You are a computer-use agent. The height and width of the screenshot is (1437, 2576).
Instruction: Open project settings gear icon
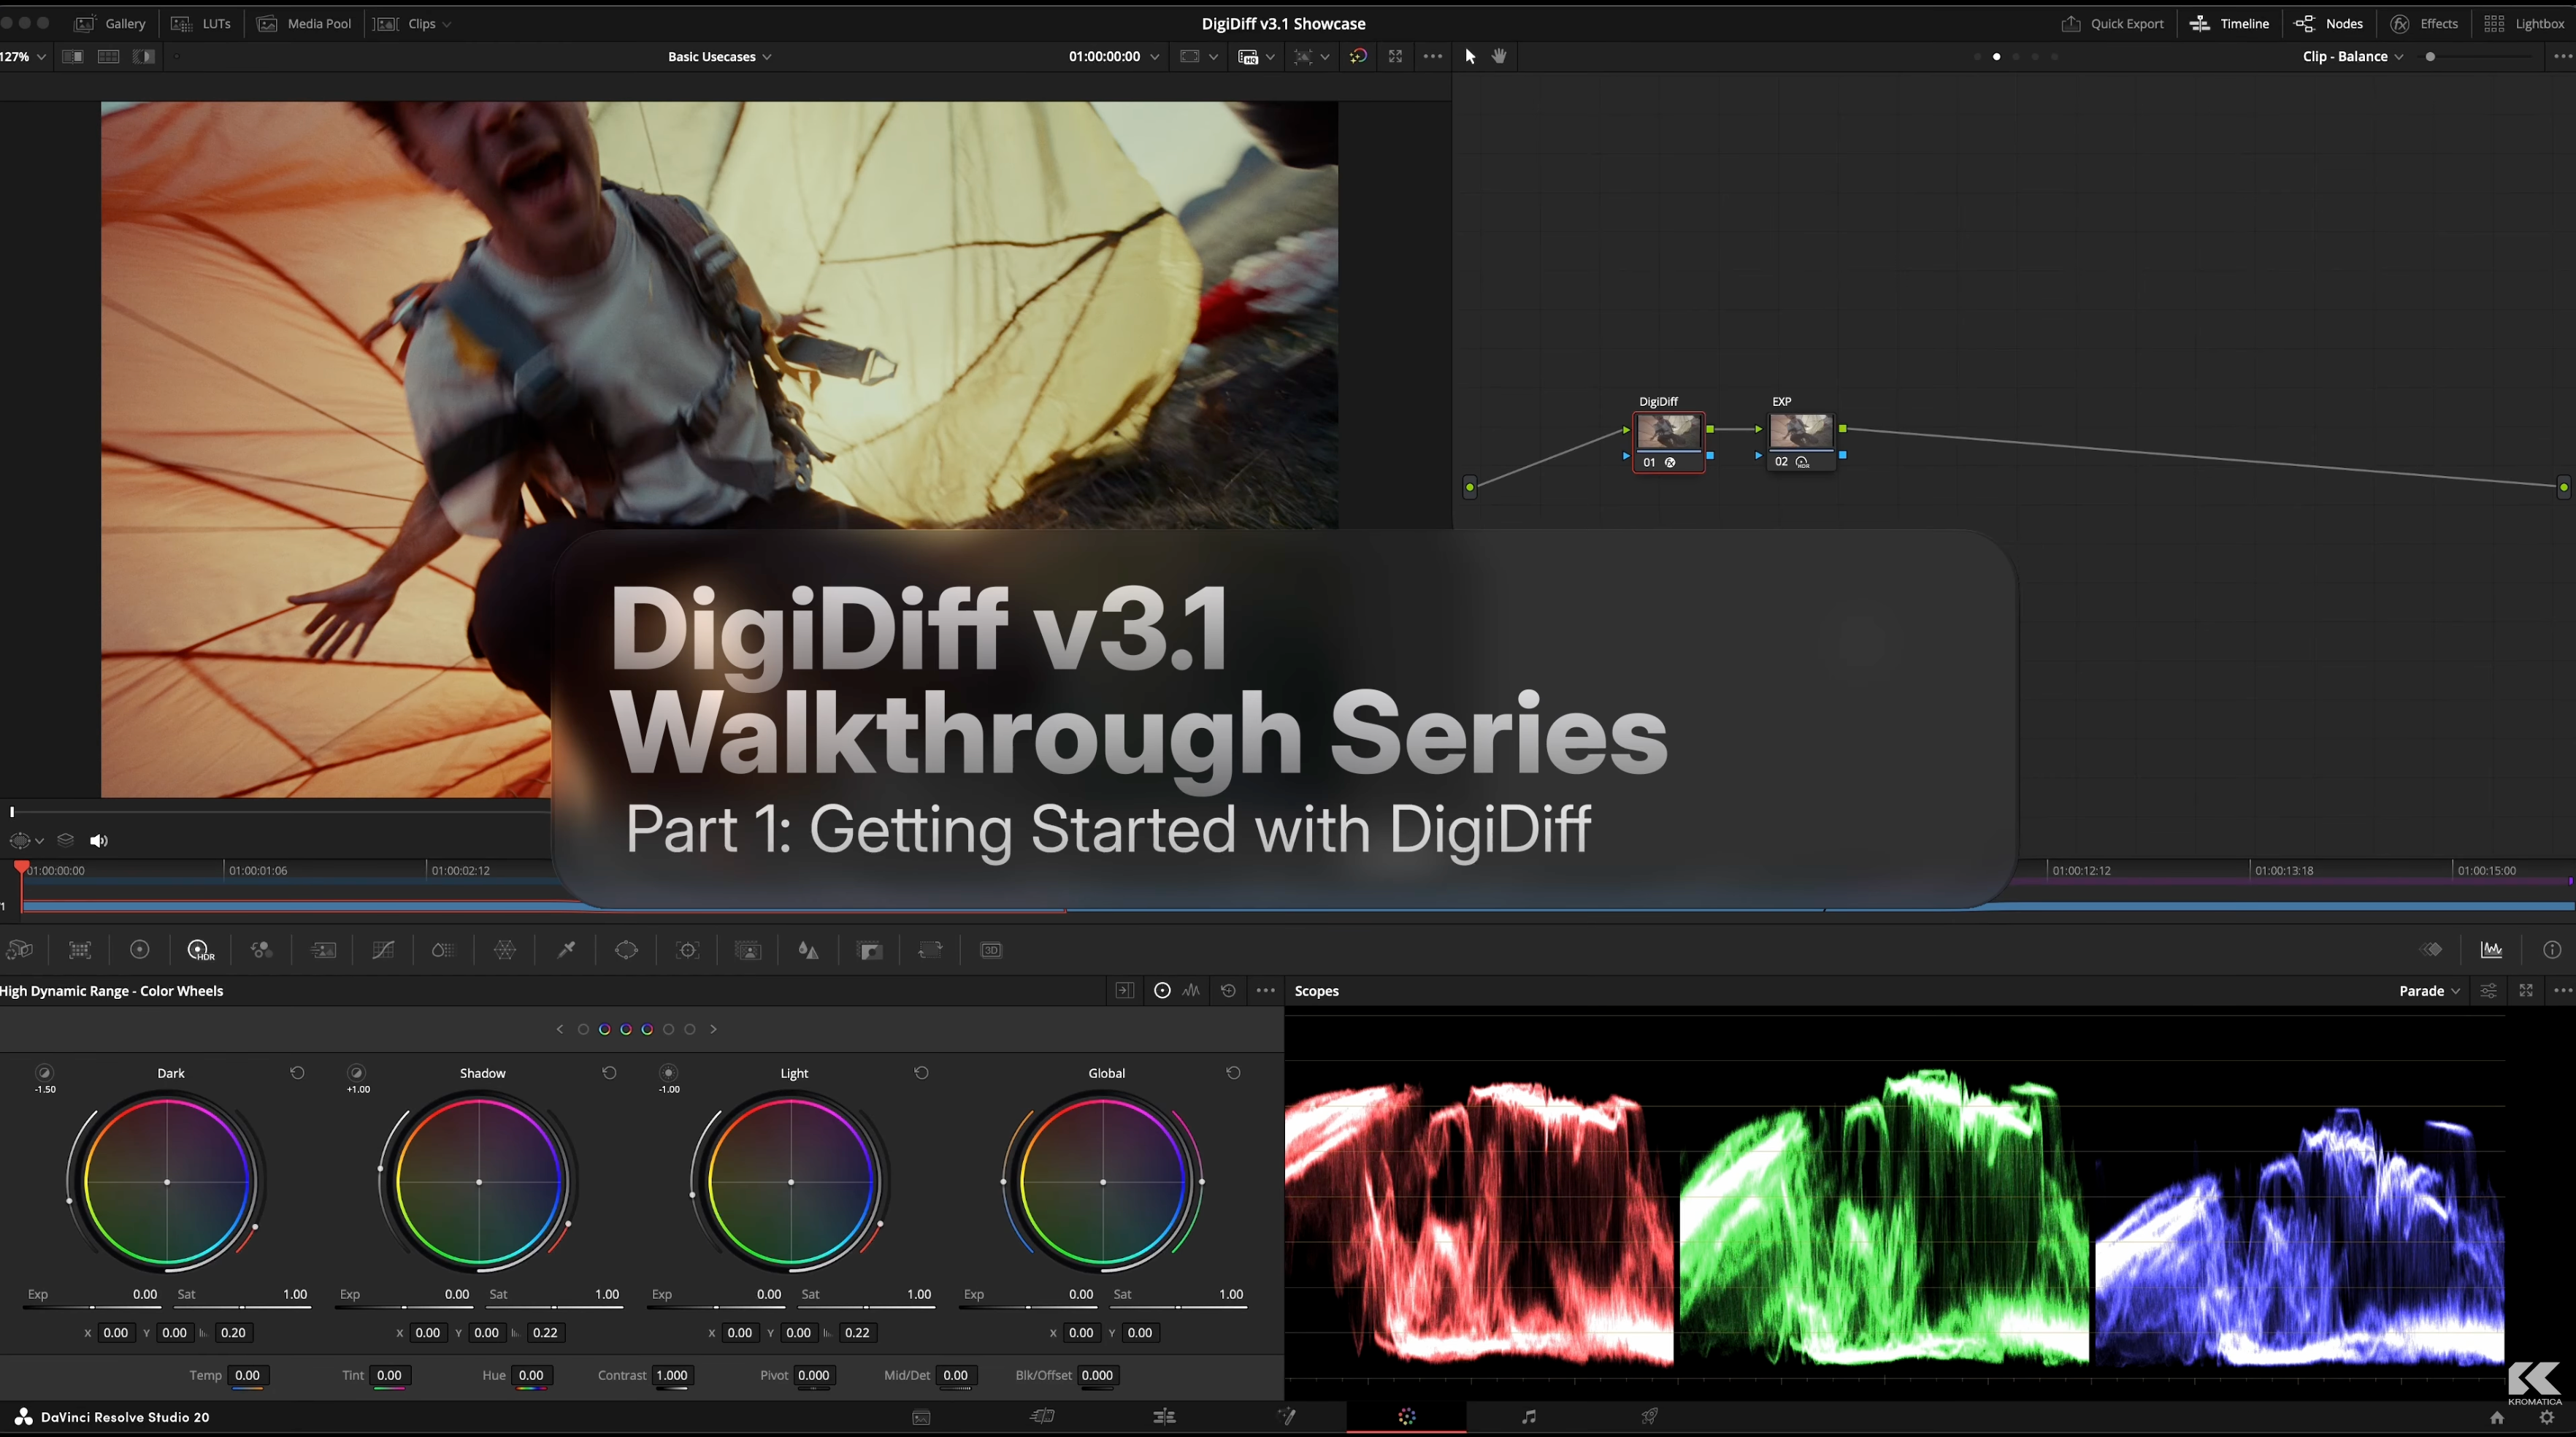2547,1418
